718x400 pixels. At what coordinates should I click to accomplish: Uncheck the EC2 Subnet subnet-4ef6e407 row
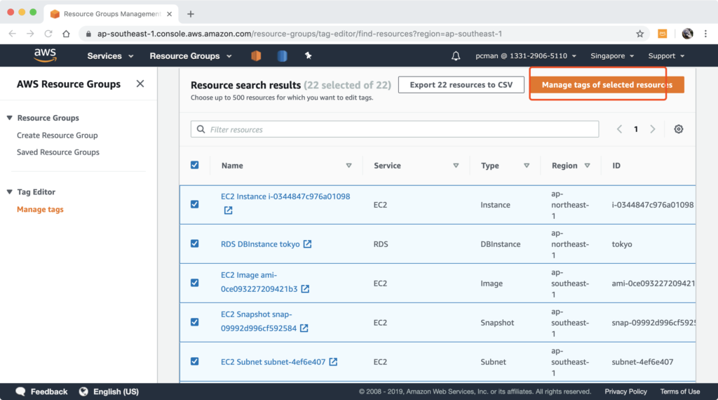pyautogui.click(x=195, y=361)
